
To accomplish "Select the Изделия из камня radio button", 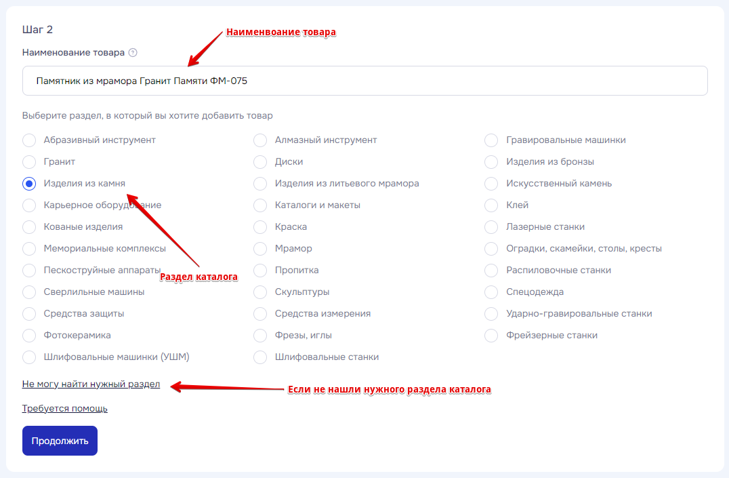I will 29,184.
